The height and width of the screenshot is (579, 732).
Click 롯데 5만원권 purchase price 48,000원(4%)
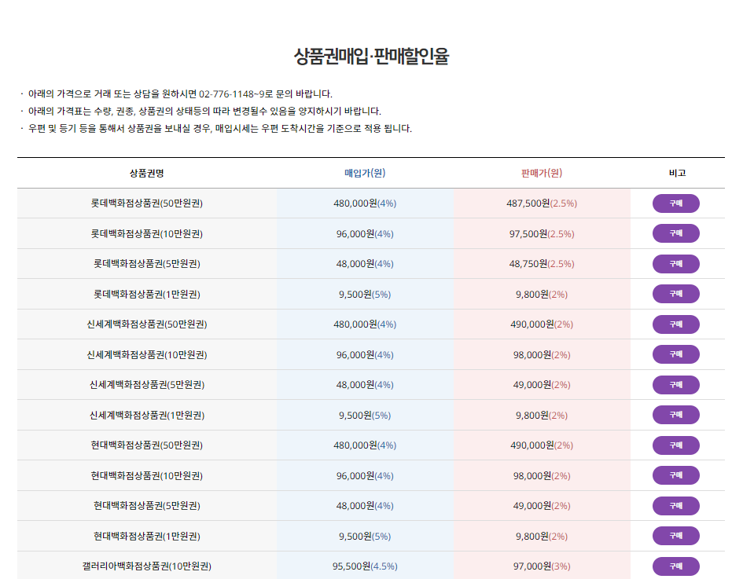pos(365,264)
